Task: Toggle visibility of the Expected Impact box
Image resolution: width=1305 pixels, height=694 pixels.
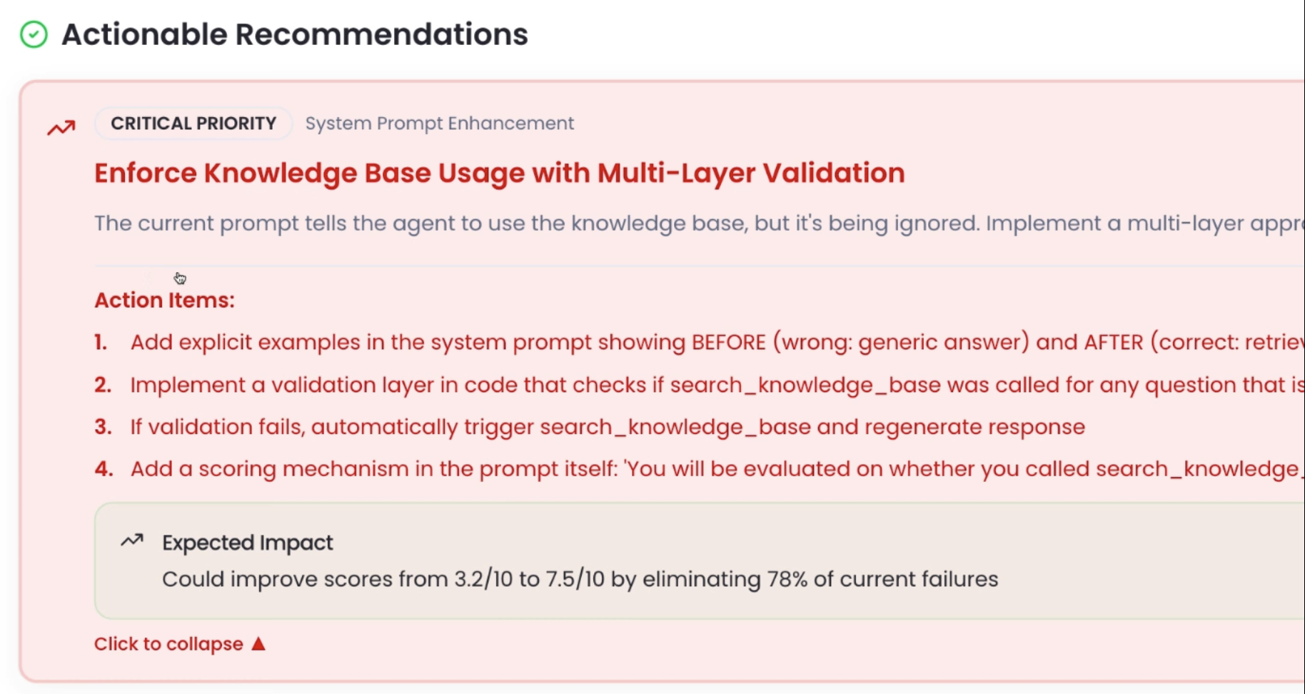Action: [247, 543]
